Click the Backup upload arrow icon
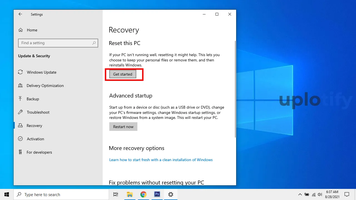The height and width of the screenshot is (200, 356). click(20, 99)
